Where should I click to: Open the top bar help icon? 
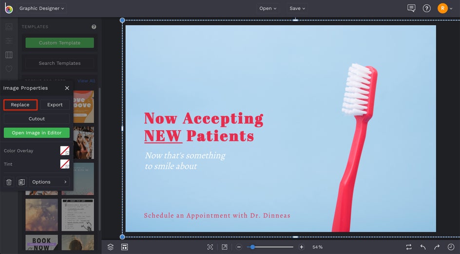426,8
